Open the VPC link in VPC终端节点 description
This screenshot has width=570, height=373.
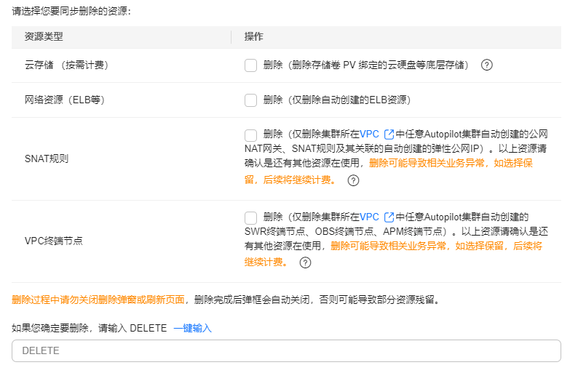point(369,217)
